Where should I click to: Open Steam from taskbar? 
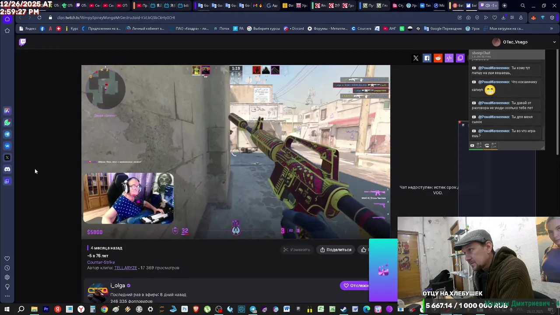point(343,309)
